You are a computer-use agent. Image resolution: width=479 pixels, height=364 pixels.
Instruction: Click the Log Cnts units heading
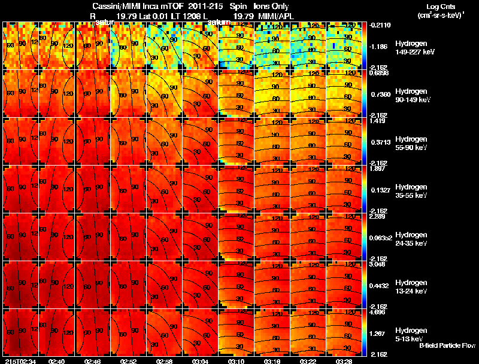(x=441, y=11)
